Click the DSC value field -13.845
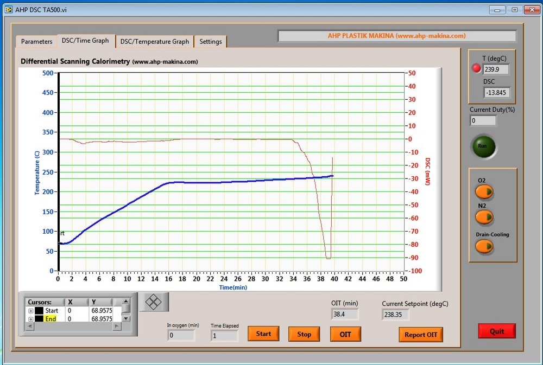Screen dimensions: 543x365 (x=497, y=92)
